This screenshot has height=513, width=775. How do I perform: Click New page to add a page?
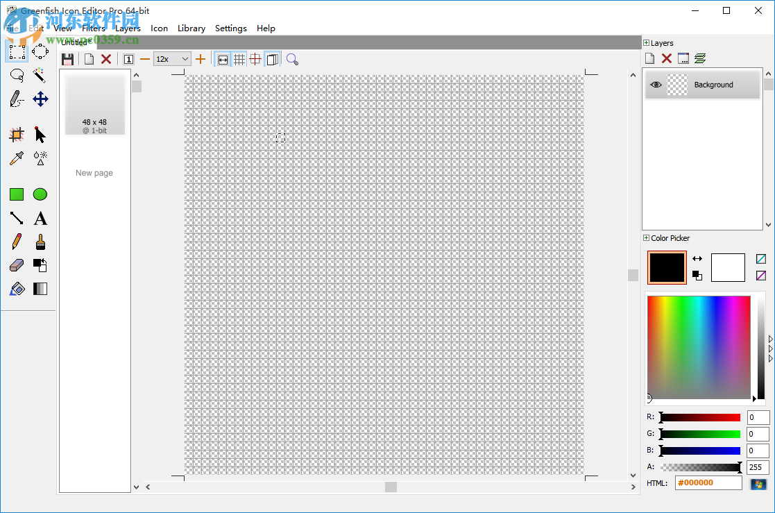click(x=94, y=172)
